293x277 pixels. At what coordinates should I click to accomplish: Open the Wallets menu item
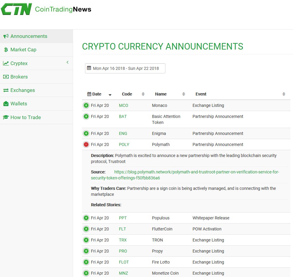[36, 104]
